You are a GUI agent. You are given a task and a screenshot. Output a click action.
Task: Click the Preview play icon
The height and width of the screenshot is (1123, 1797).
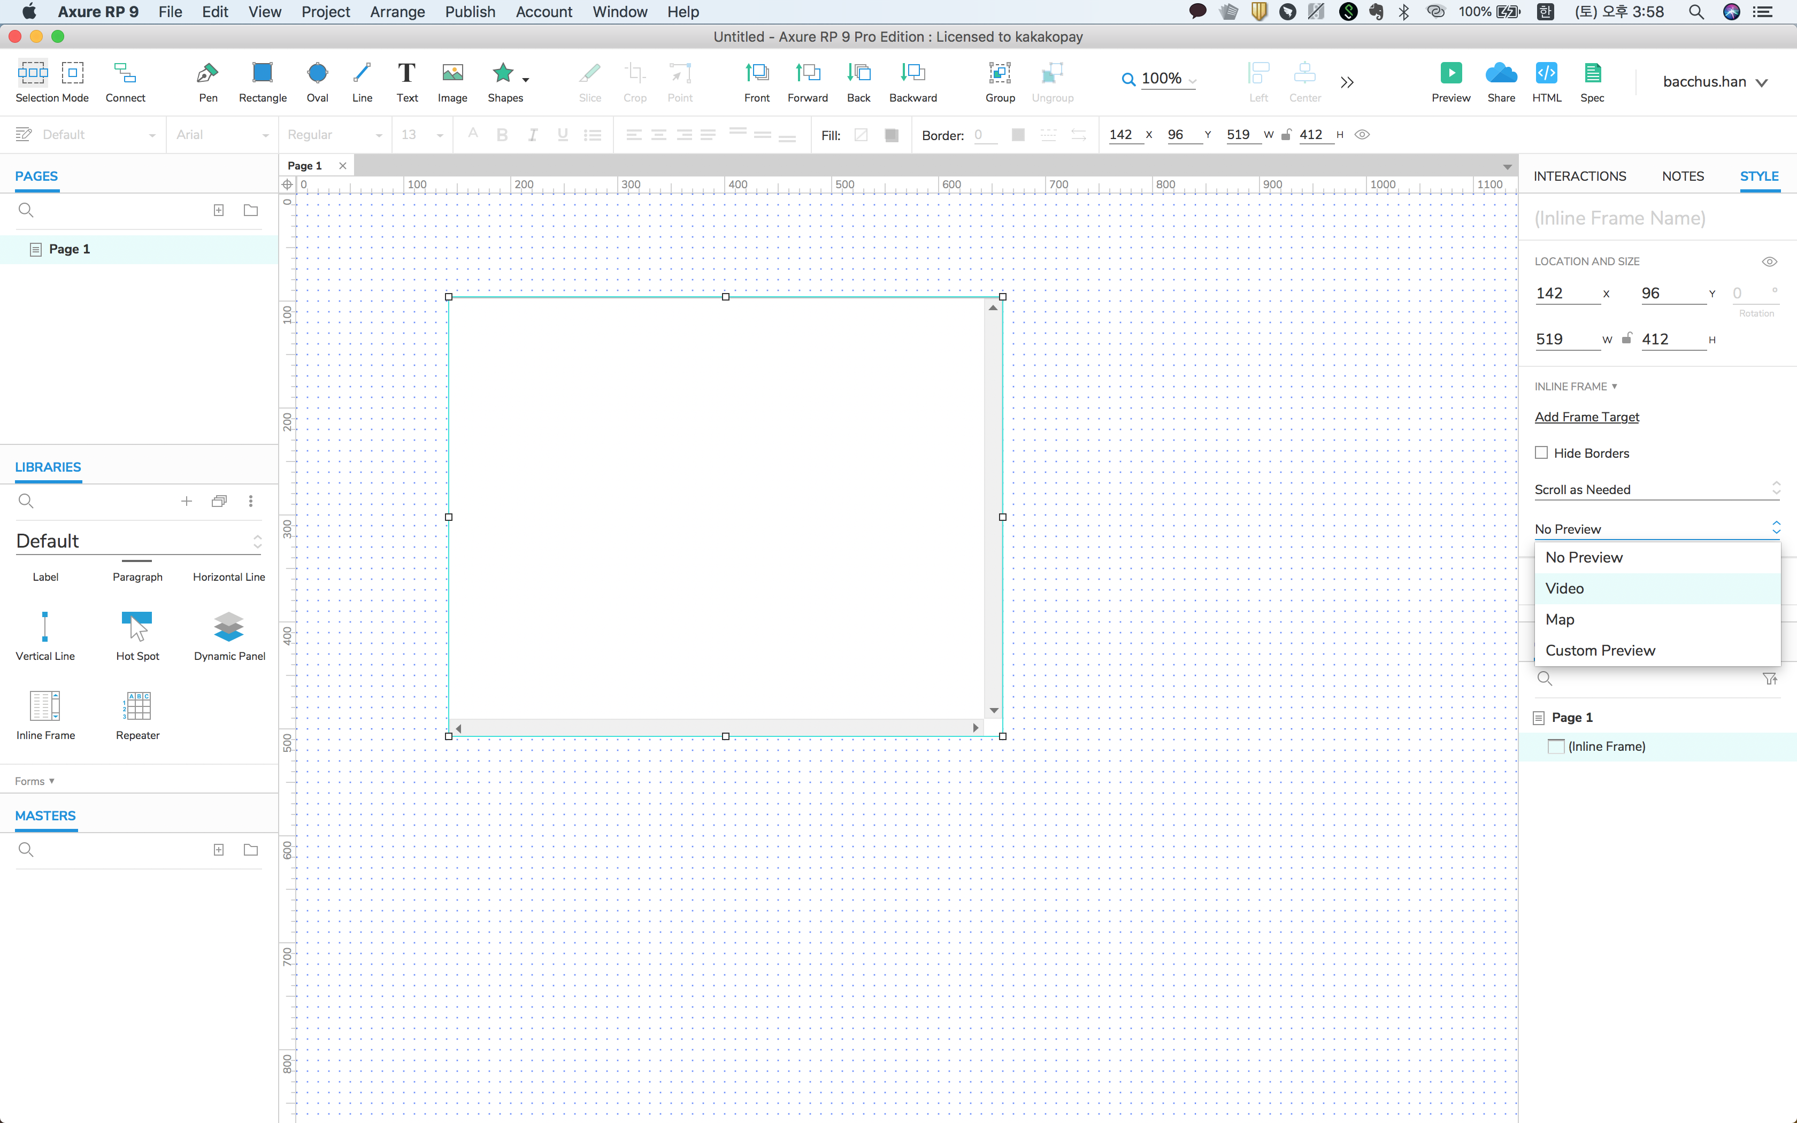[1450, 74]
